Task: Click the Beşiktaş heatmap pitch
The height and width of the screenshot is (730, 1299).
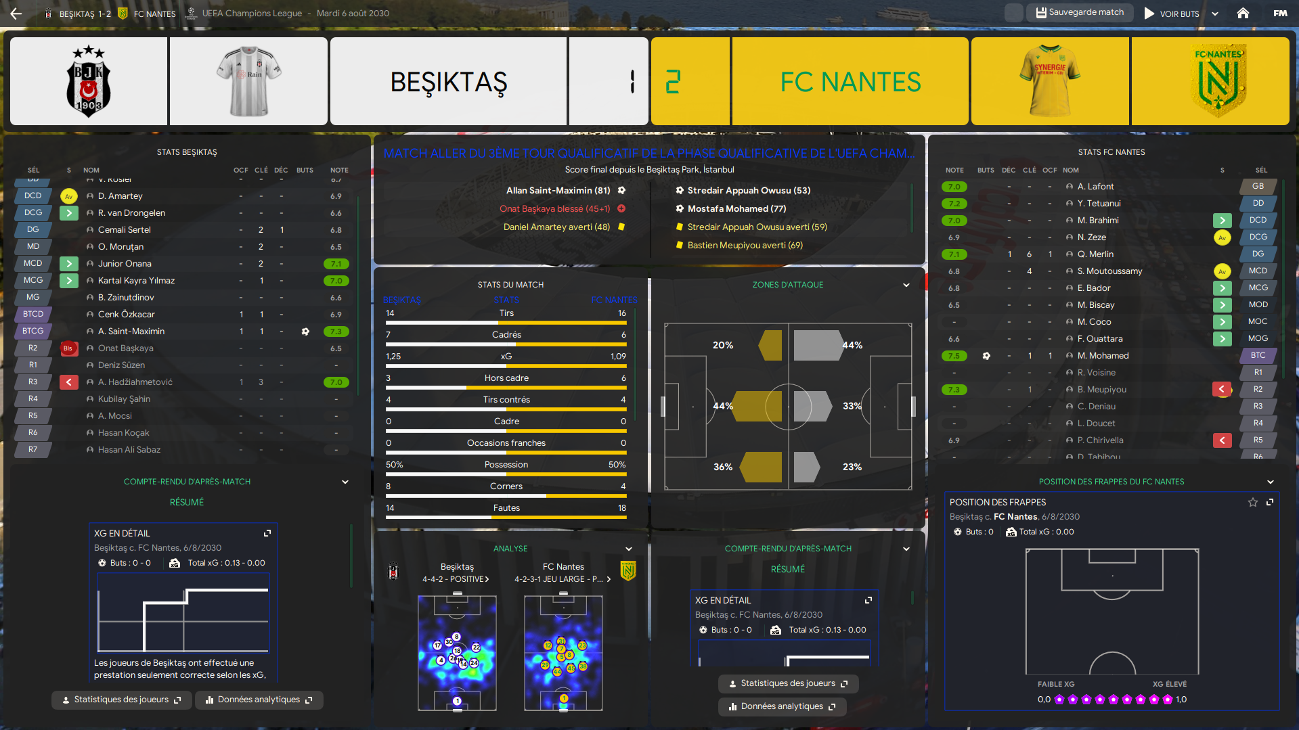Action: coord(457,653)
